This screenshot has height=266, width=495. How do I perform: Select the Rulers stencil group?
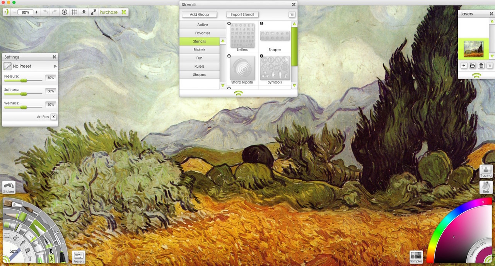click(x=200, y=66)
